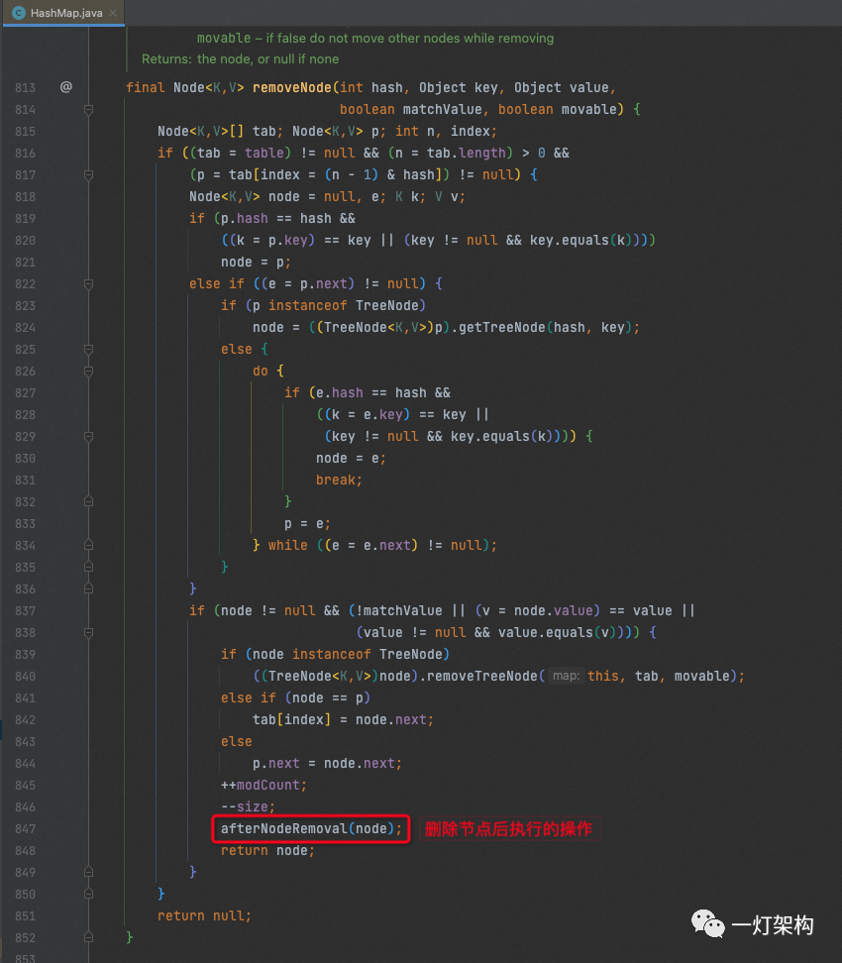Click the 'boolean movable' parameter declaration

(x=557, y=109)
